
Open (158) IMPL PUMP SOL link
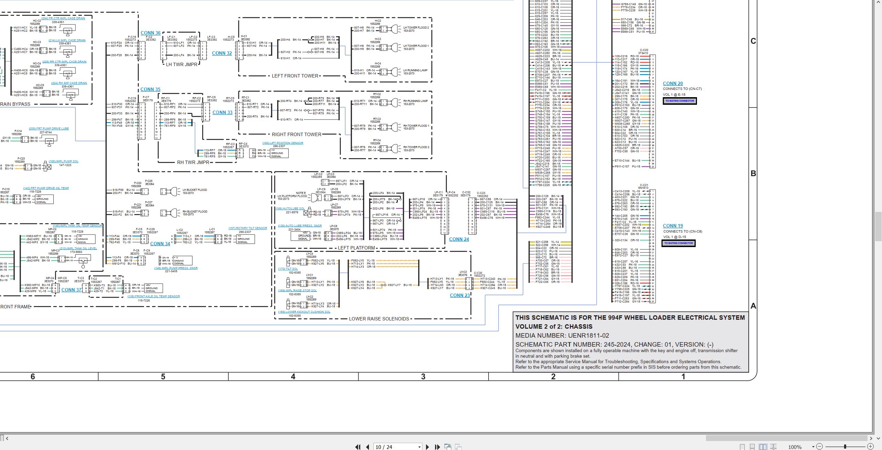63,161
